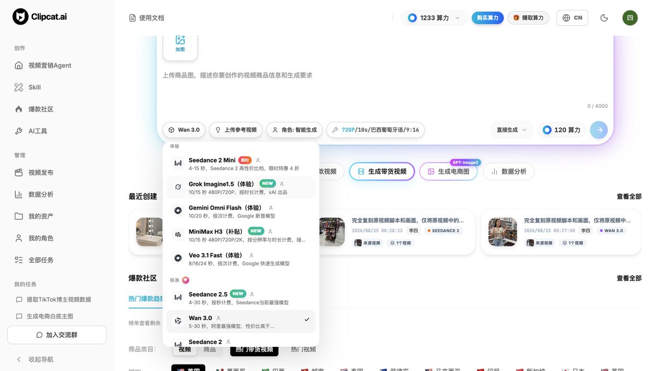Screen dimensions: 656x371
Task: Click the send arrow button
Action: pyautogui.click(x=599, y=130)
